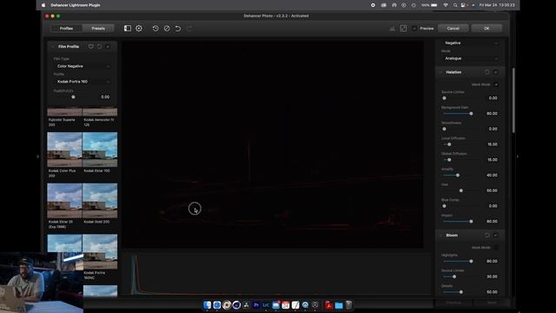Screen dimensions: 556x313
Task: Show the histogram icon in toolbar
Action: (392, 29)
